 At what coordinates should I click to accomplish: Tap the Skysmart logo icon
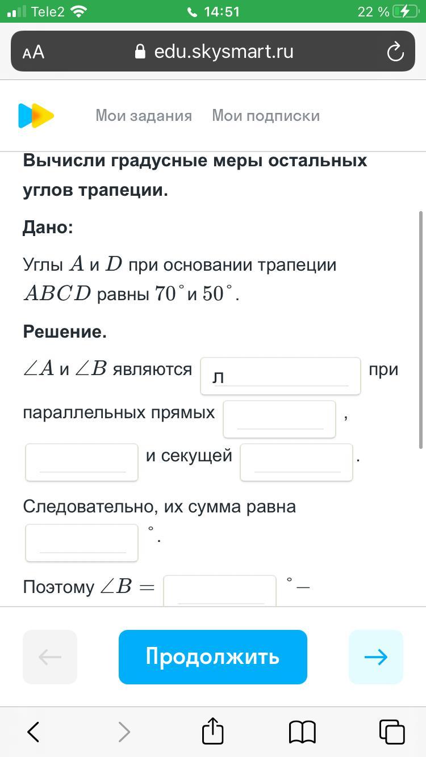[36, 116]
